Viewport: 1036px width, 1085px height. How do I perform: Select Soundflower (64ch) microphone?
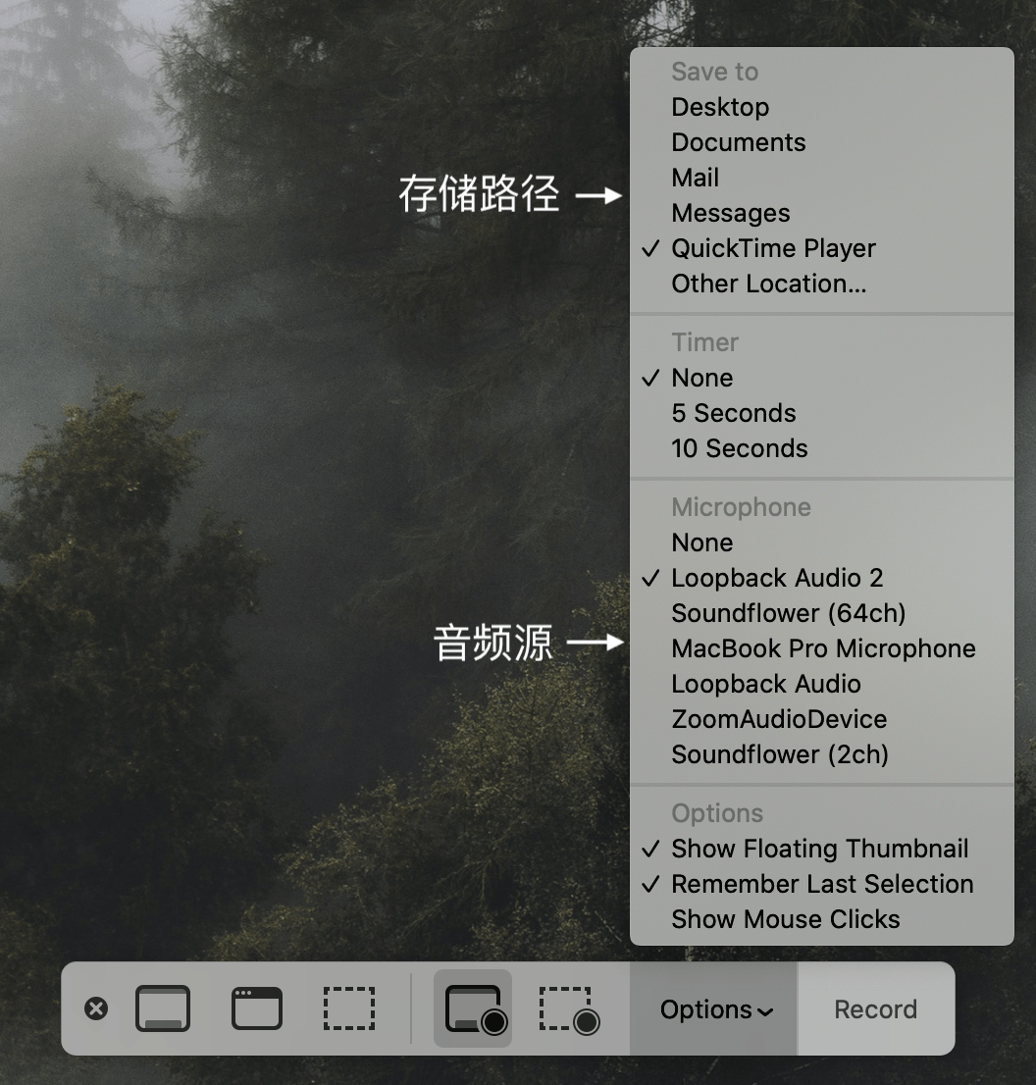[x=787, y=613]
